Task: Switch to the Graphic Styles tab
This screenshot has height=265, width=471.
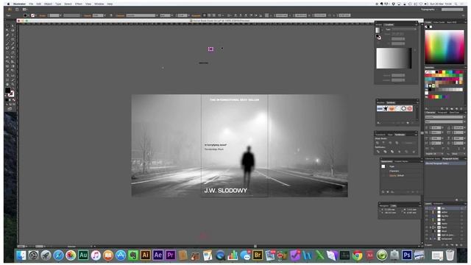Action: 401,161
